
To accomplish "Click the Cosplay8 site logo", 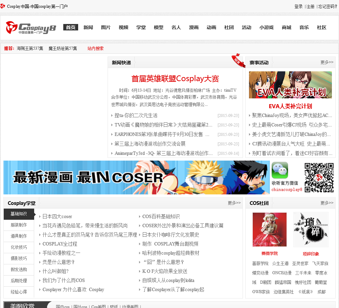I will click(31, 27).
